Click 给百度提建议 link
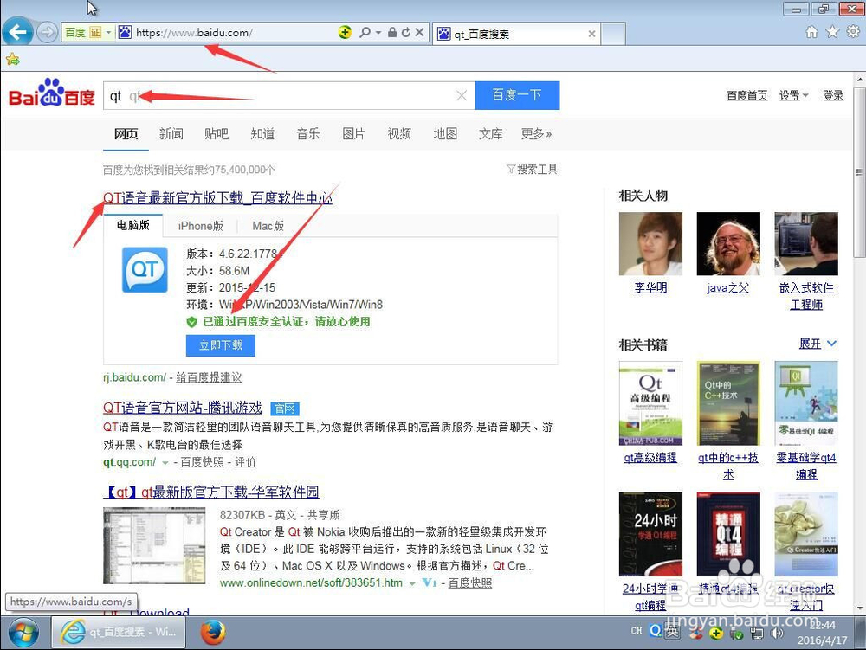Screen dimensions: 866x650 click(x=209, y=377)
